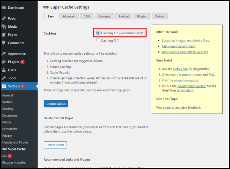Click the Plugins update badge showing 2
230x169 pixels.
(x=22, y=62)
